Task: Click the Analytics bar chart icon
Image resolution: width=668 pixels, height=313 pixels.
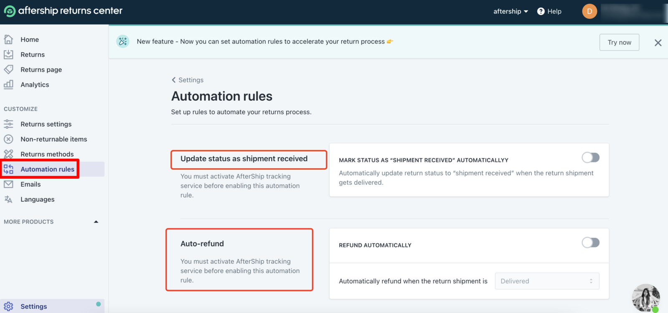Action: coord(8,84)
